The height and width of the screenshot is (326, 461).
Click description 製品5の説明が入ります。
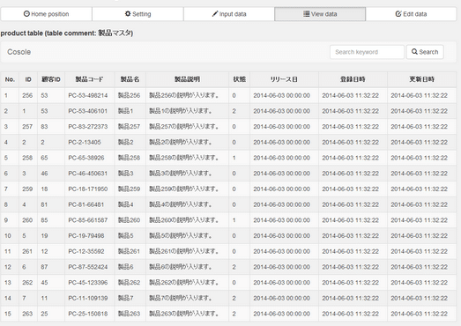tap(181, 236)
